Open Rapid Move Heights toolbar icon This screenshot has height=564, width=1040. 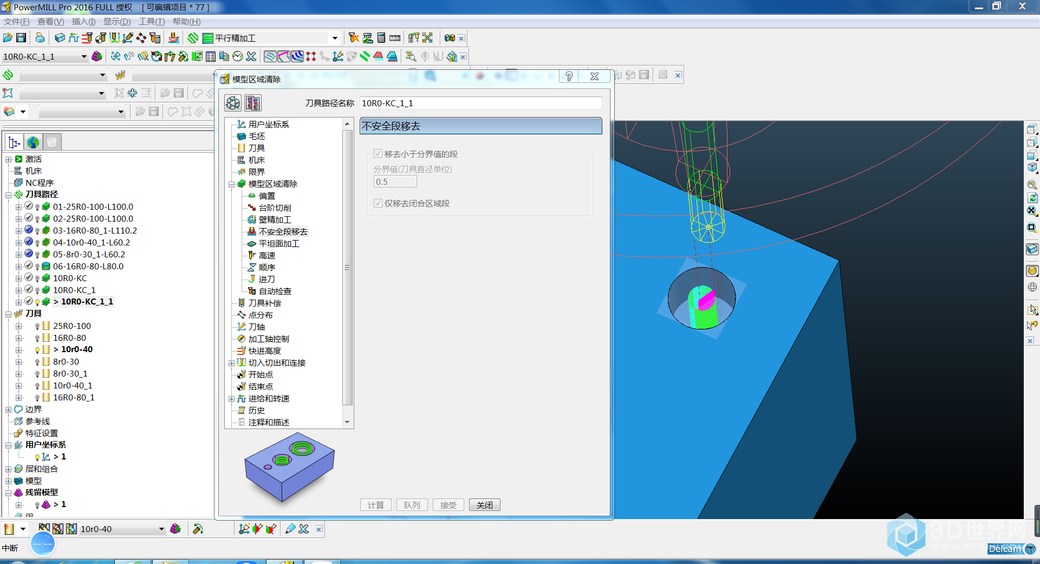coord(87,38)
